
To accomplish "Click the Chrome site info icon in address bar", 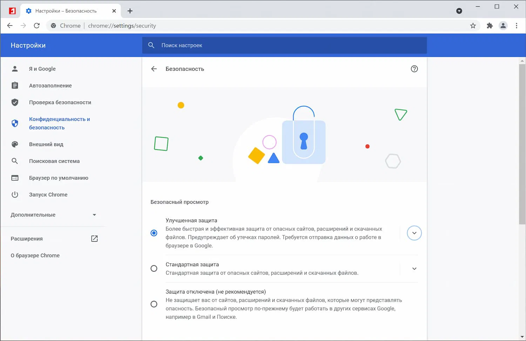I will click(x=53, y=26).
